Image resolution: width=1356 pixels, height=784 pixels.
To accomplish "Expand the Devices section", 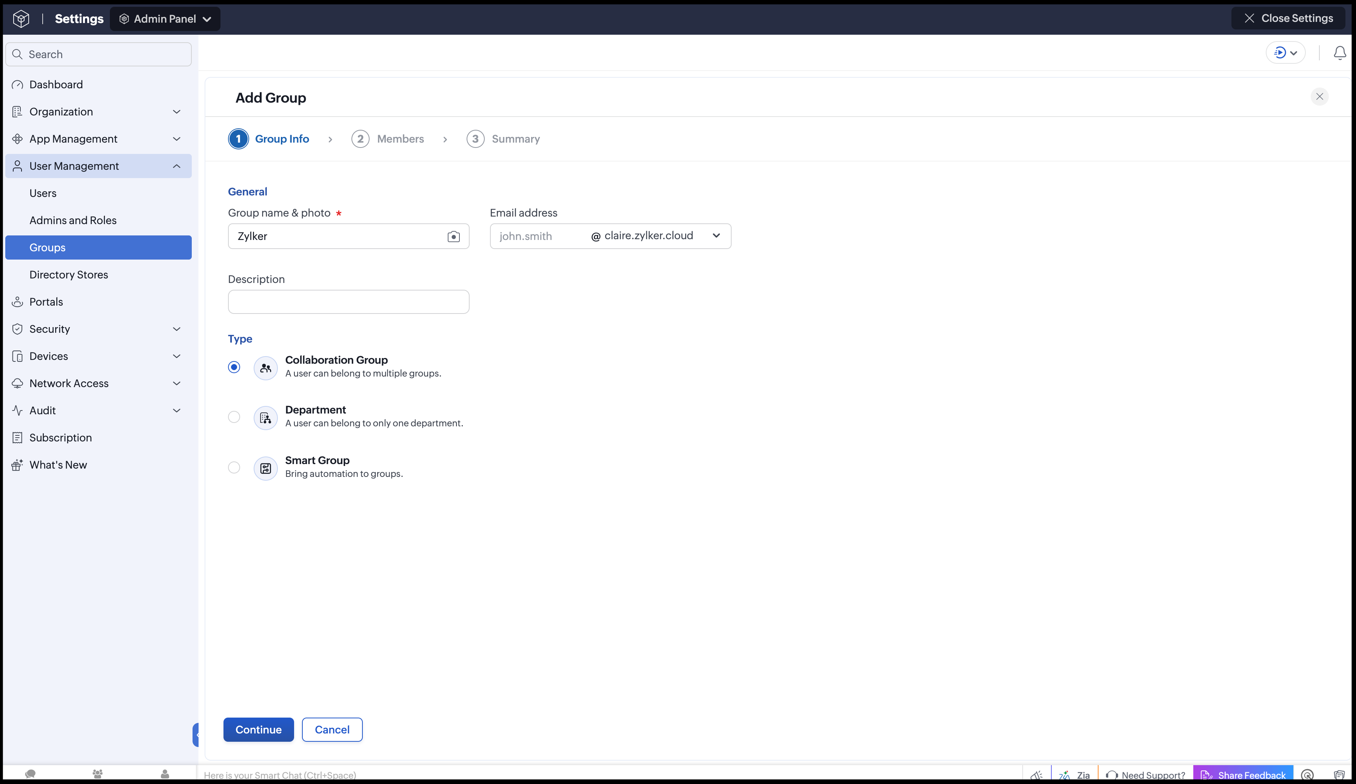I will 99,356.
